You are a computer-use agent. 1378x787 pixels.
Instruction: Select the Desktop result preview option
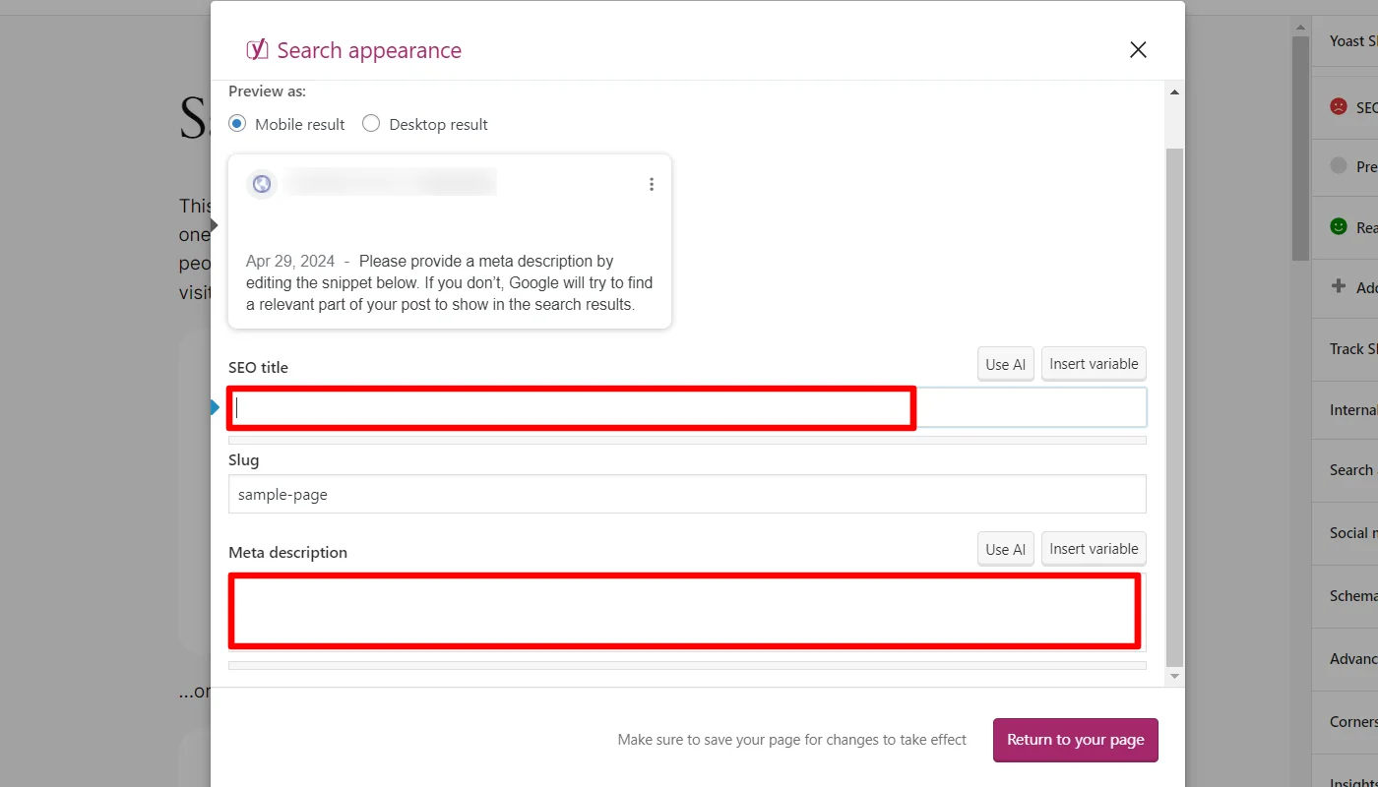[x=371, y=123]
